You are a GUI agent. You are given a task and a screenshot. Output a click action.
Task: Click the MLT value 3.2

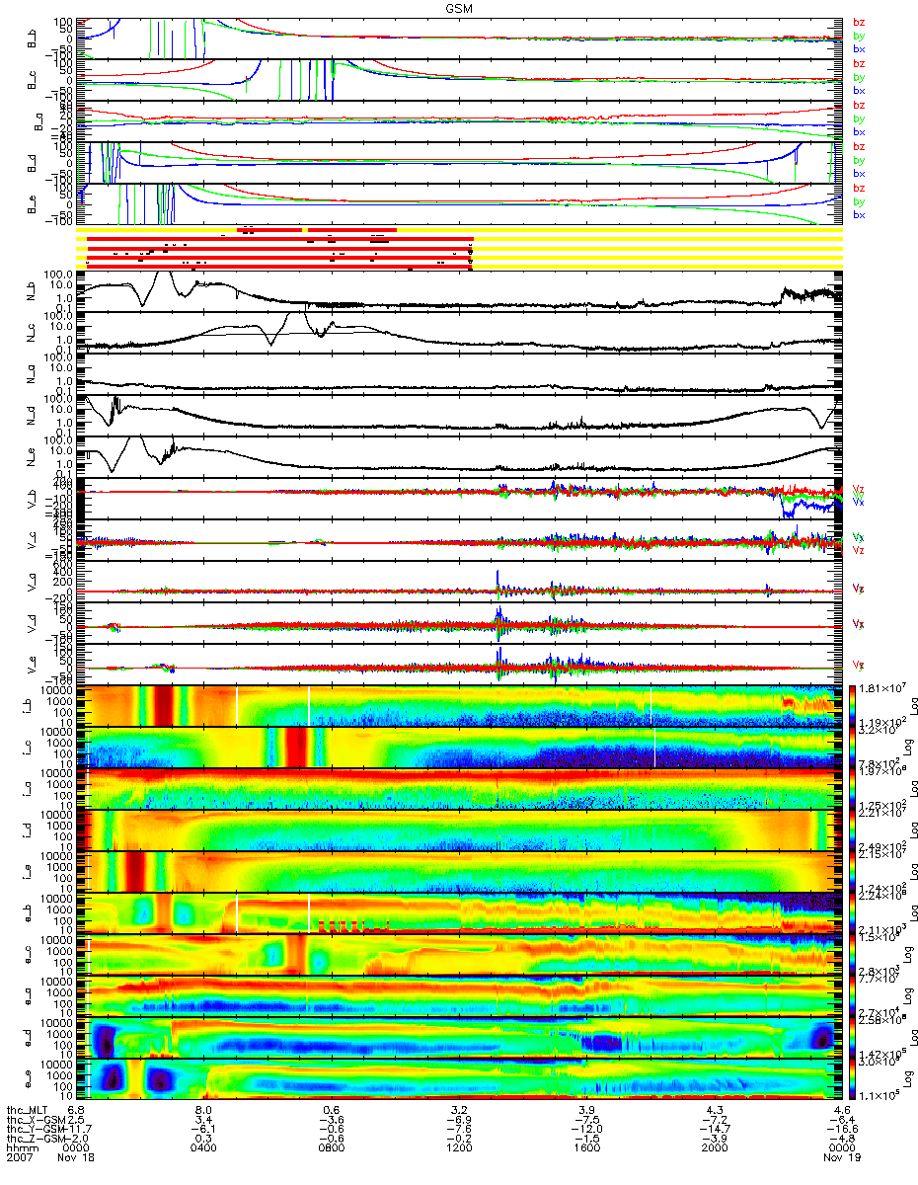tap(458, 1109)
